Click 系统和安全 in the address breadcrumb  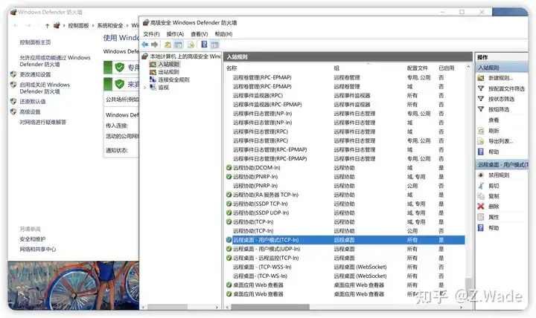(x=110, y=25)
